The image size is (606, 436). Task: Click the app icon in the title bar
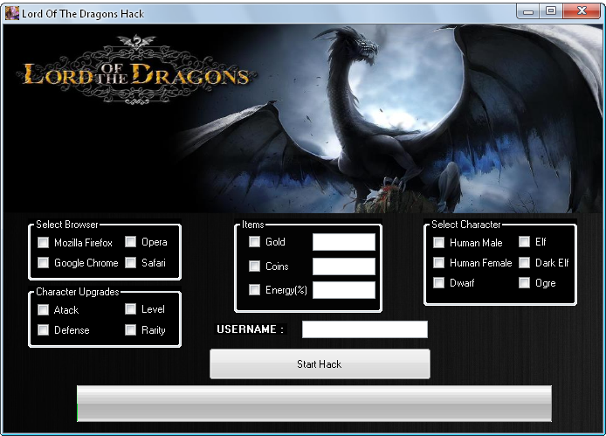pyautogui.click(x=12, y=13)
